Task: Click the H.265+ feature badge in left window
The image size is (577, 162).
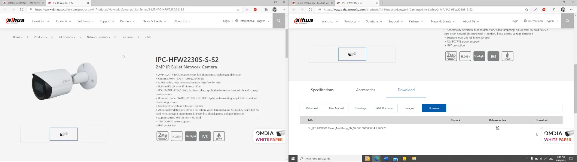Action: point(177,136)
